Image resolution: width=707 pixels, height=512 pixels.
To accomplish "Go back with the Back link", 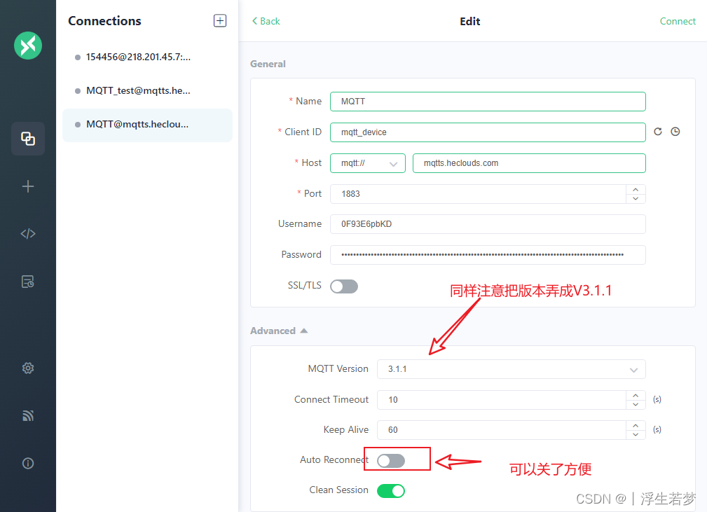I will pos(266,21).
